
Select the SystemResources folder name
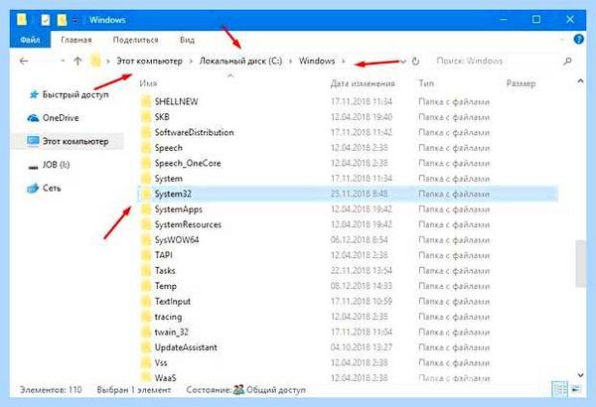tap(188, 225)
